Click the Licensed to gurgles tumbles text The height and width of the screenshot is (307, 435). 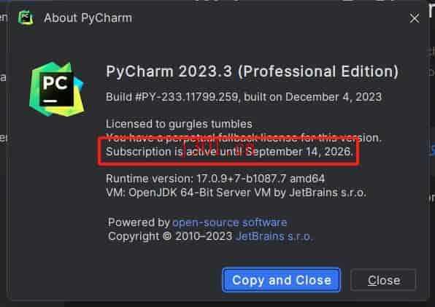[x=179, y=124]
